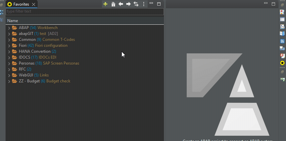Open the yellow star Favorites sidebar icon
The width and height of the screenshot is (286, 141).
[x=282, y=63]
